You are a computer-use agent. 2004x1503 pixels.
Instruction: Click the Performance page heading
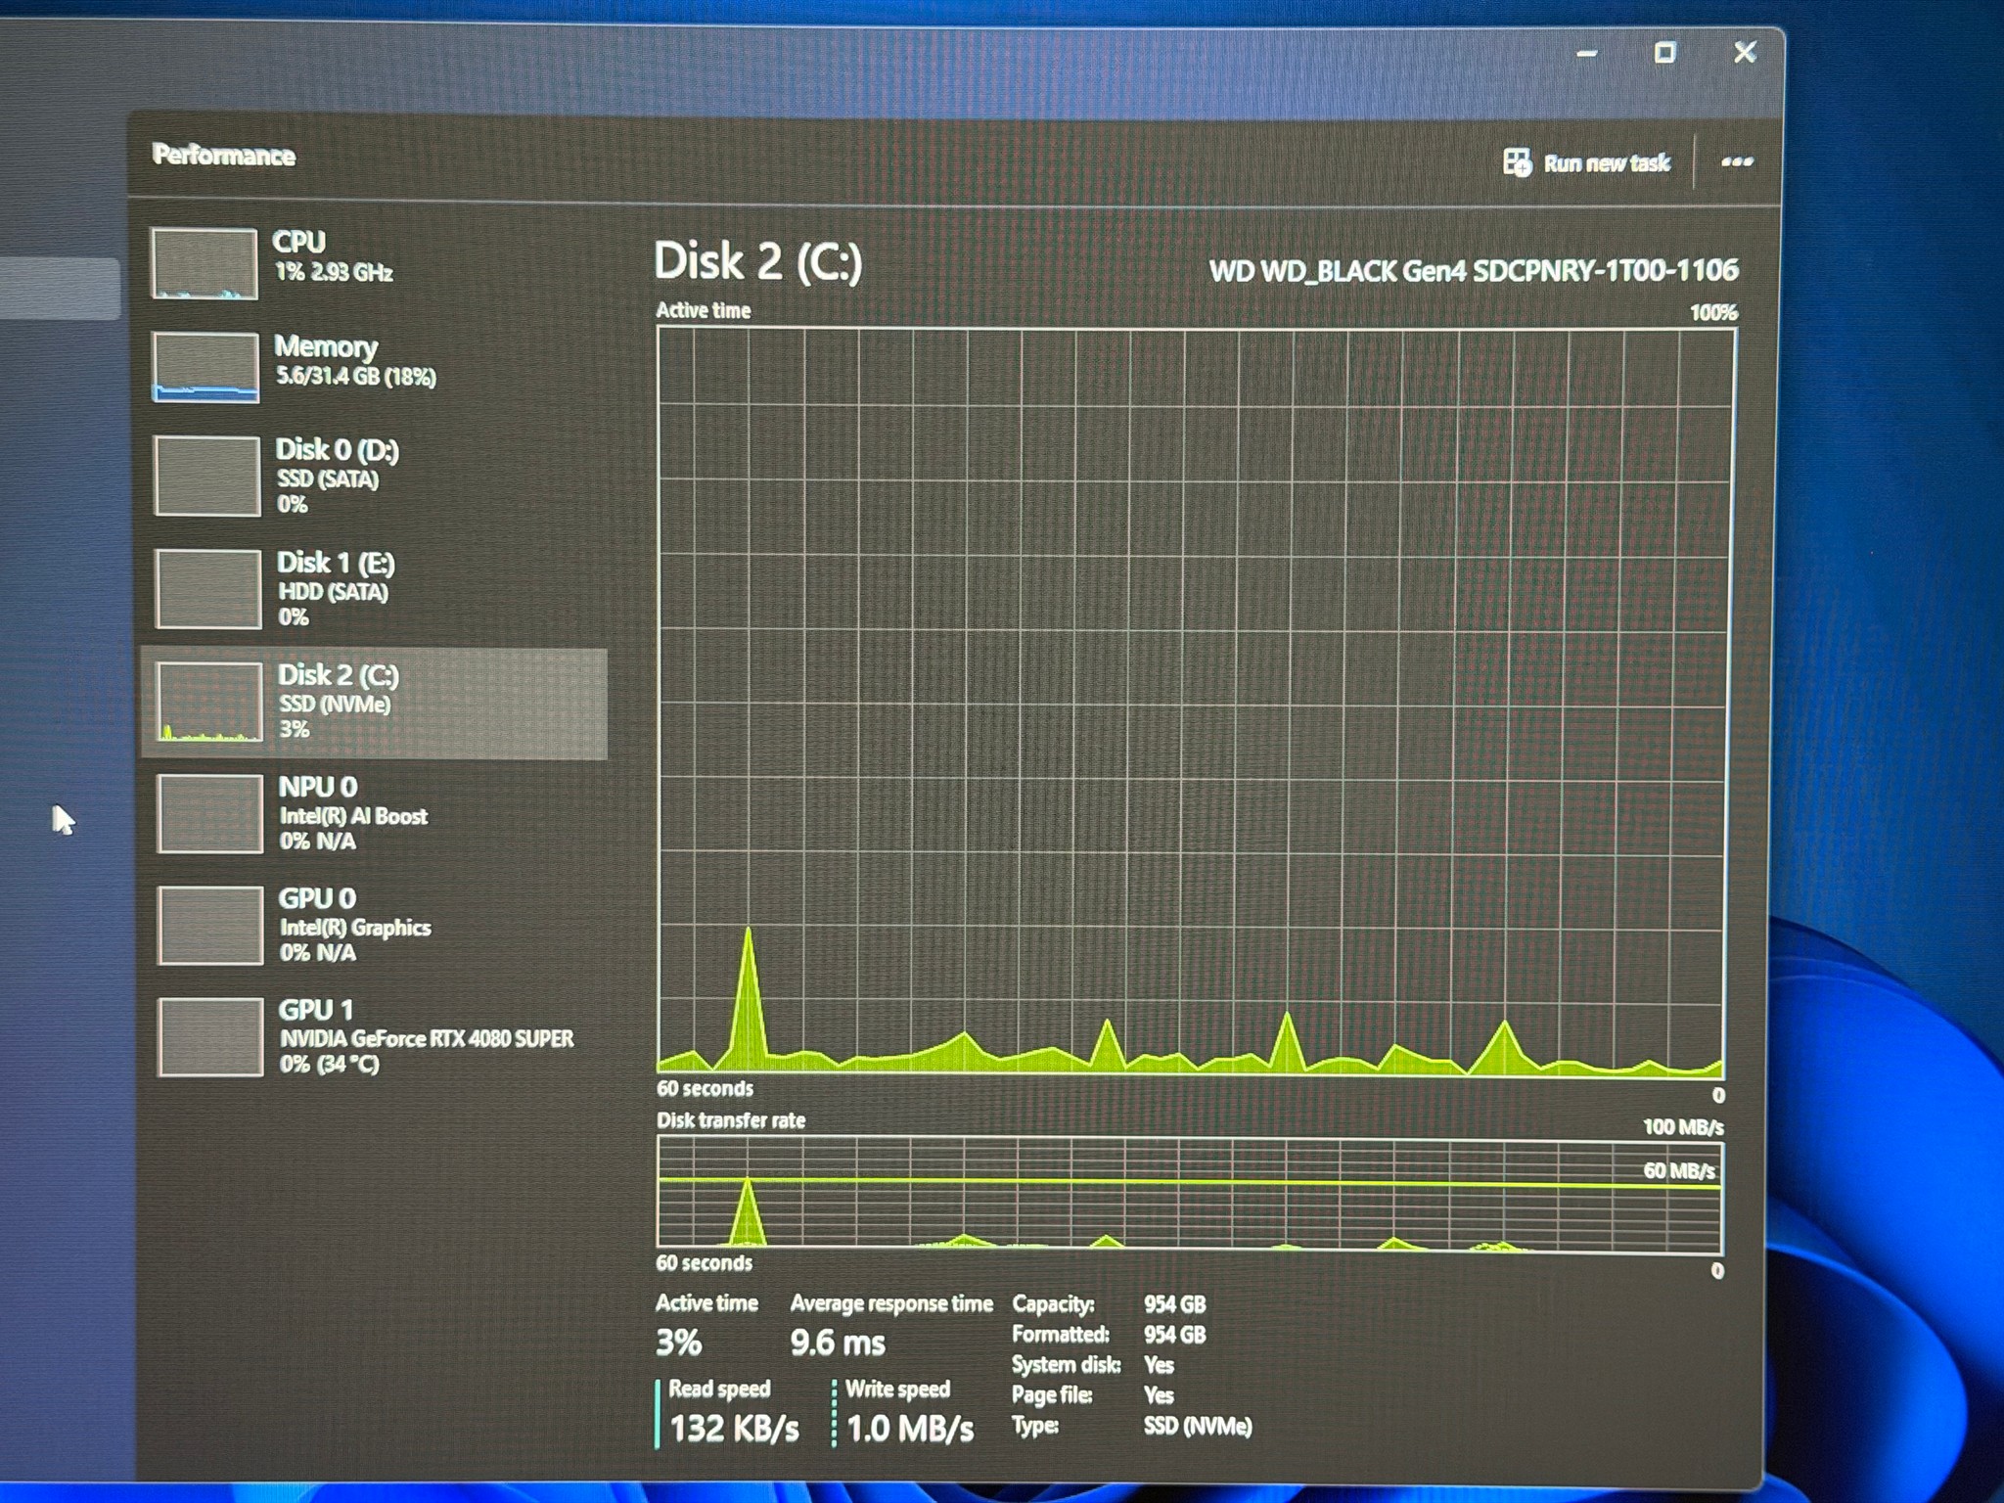[x=224, y=156]
